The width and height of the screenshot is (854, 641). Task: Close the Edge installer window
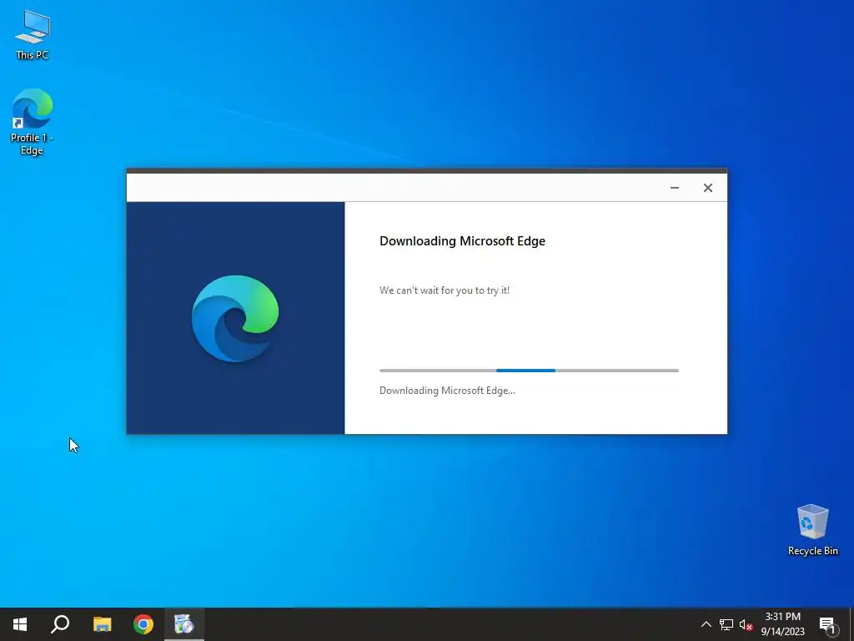707,188
